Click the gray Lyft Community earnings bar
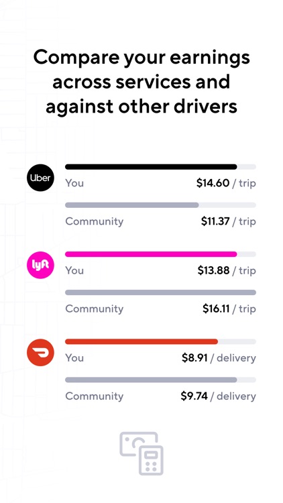 tap(160, 292)
